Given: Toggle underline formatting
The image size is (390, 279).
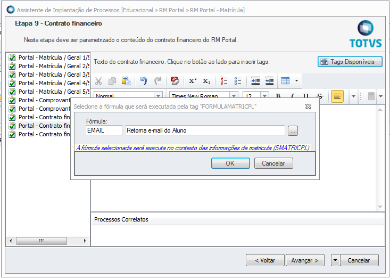Looking at the screenshot, I should (306, 96).
